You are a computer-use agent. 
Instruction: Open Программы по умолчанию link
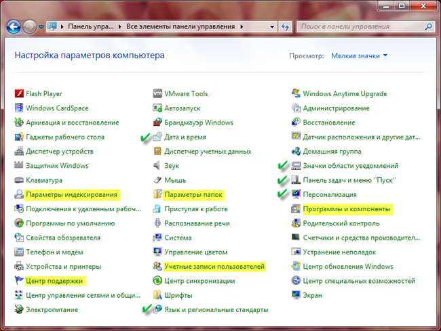[x=71, y=223]
